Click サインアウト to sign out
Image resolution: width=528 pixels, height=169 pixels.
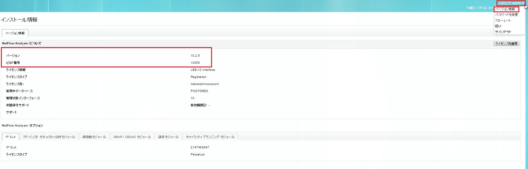click(503, 32)
